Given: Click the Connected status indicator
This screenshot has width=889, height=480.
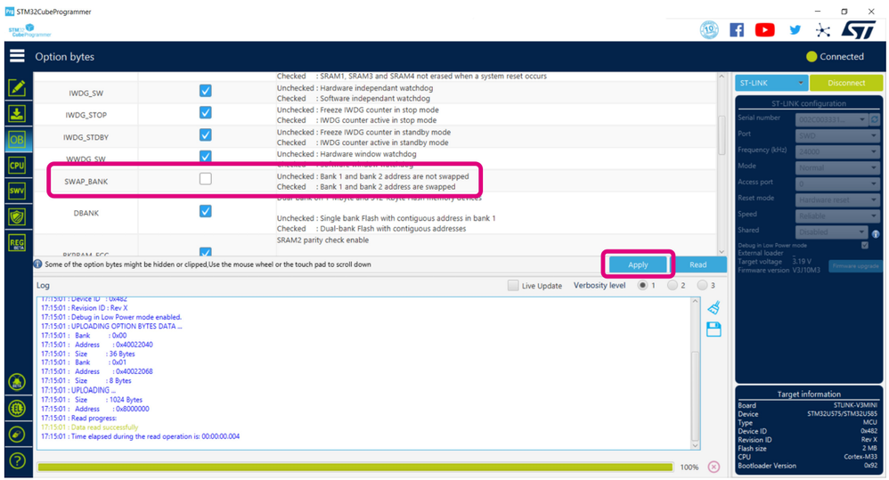Looking at the screenshot, I should point(836,56).
